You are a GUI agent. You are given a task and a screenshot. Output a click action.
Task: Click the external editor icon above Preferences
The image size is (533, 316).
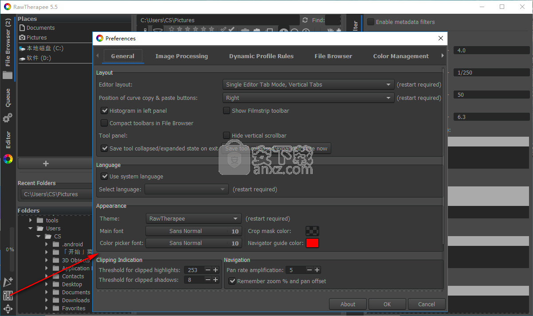[x=8, y=282]
